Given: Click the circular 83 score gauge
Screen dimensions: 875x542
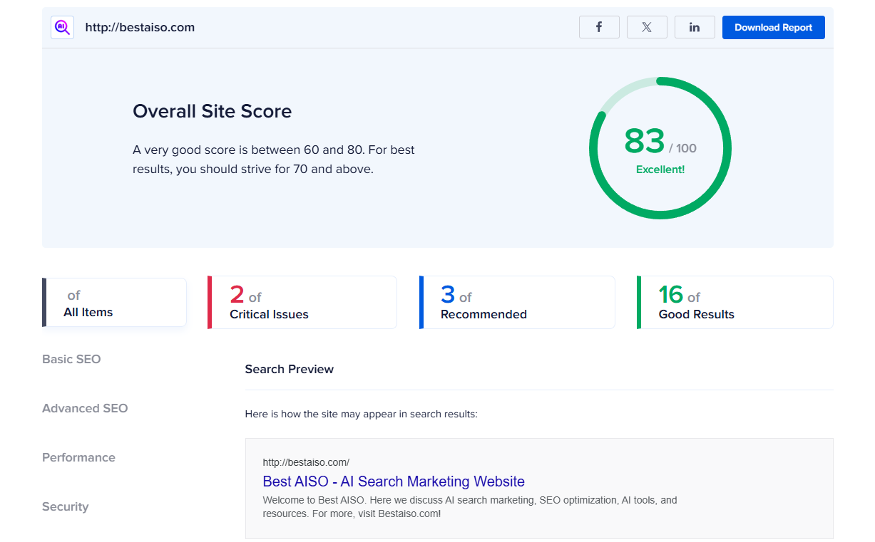Looking at the screenshot, I should (660, 148).
